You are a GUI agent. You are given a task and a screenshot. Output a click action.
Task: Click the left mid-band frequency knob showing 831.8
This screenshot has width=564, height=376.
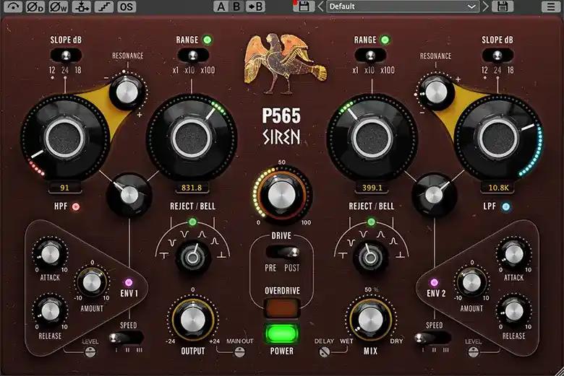(192, 139)
